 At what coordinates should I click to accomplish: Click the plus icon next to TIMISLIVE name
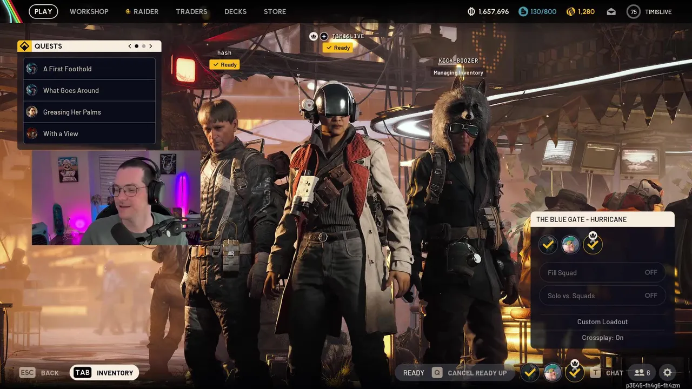(x=324, y=36)
